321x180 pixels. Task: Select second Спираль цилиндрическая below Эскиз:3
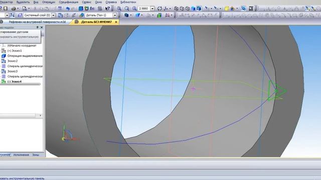(25, 76)
